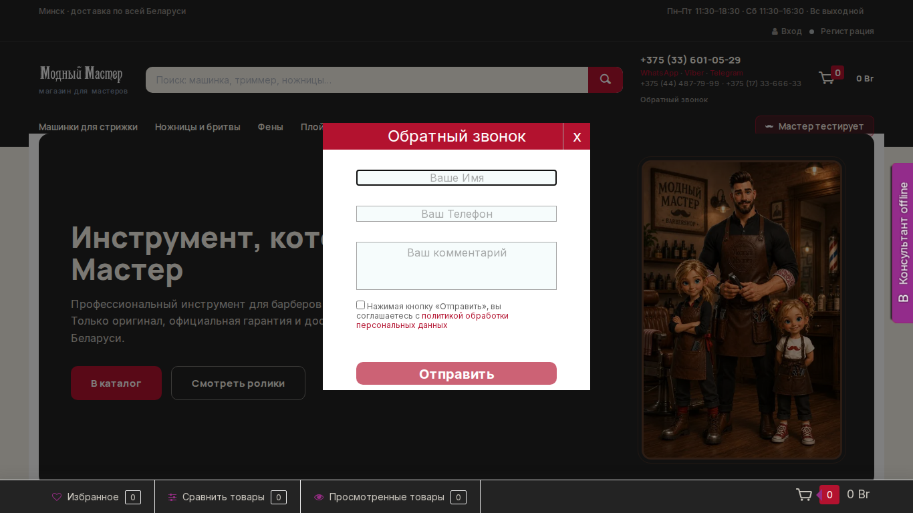Open the Регистрация link

[x=847, y=31]
